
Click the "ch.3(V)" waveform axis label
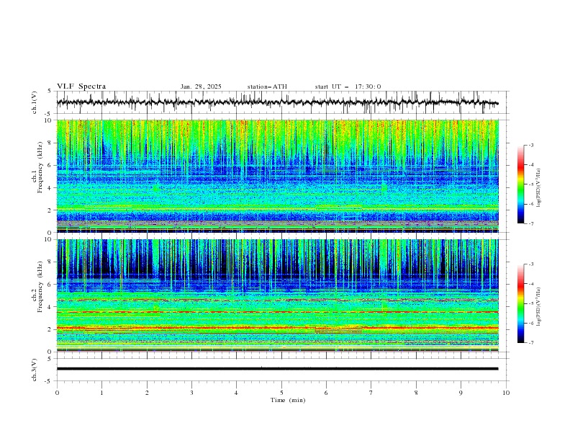(35, 370)
